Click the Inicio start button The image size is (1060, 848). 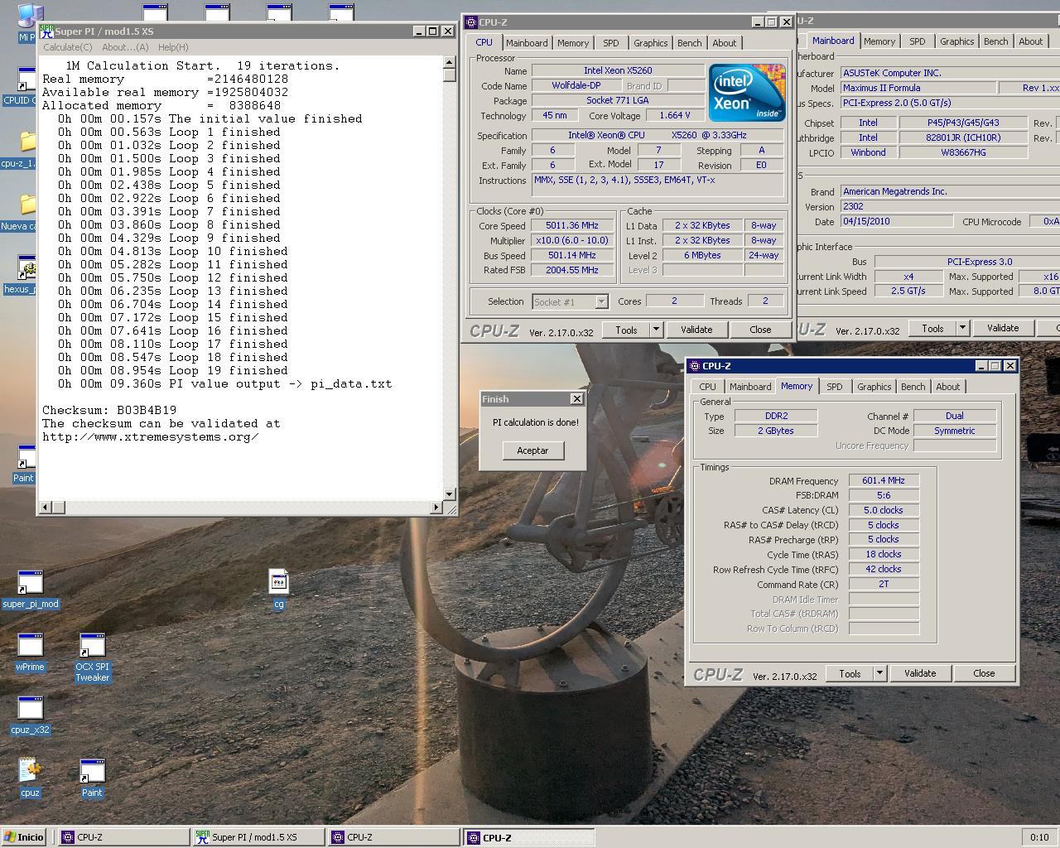24,837
